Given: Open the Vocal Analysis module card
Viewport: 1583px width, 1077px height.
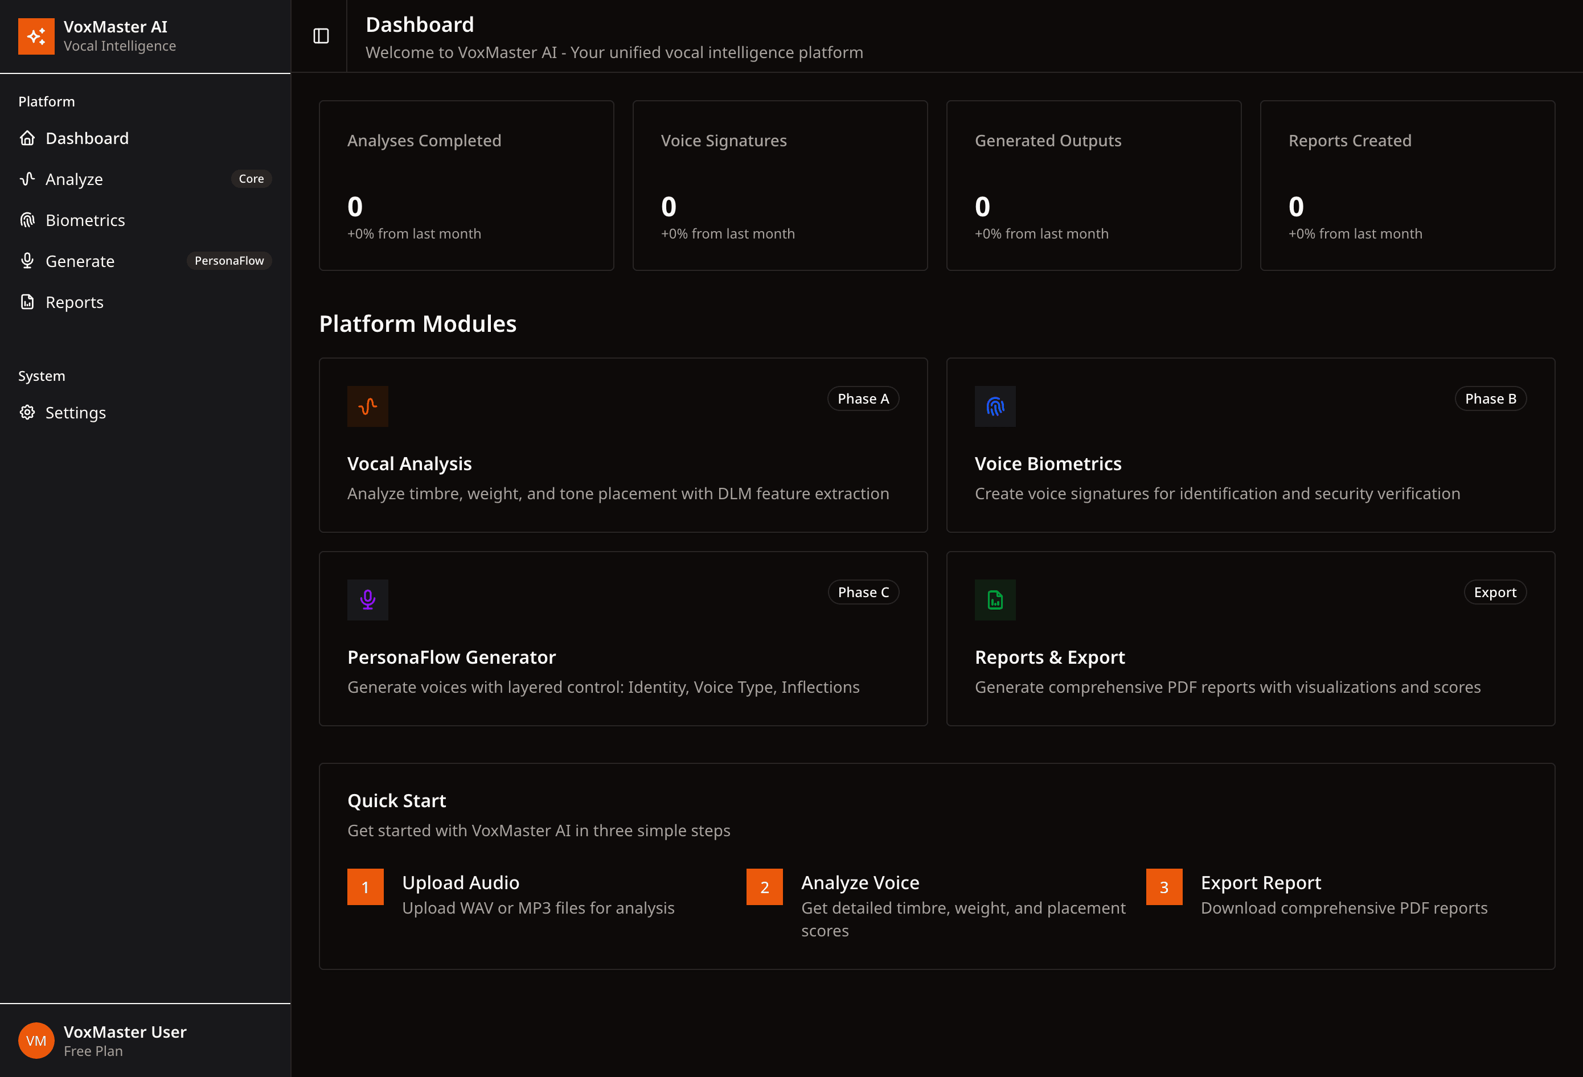Looking at the screenshot, I should click(624, 445).
